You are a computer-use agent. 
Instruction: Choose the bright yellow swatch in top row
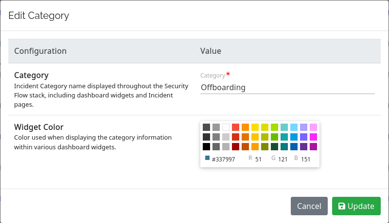255,127
